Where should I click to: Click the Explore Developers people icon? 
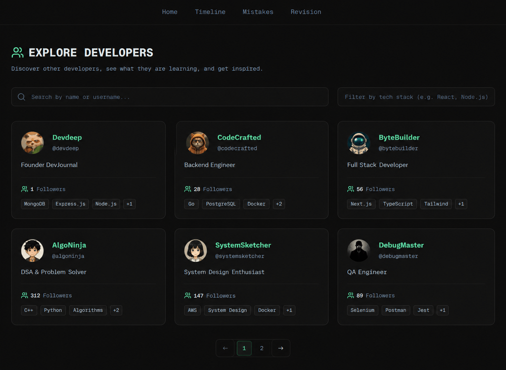click(x=18, y=52)
